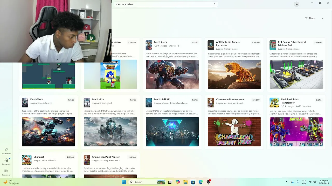The width and height of the screenshot is (332, 186).
Task: Open the DeathMech battle artwork thumbnail
Action: [48, 132]
